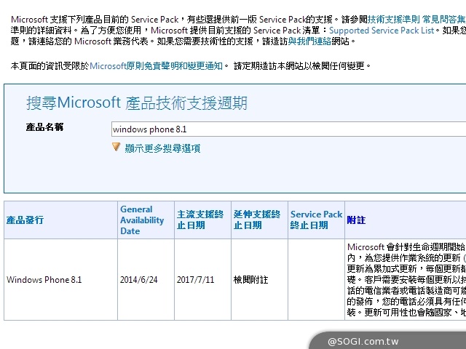The height and width of the screenshot is (349, 466).
Task: Click the 顯示更多搜尋選項 text link
Action: (162, 148)
